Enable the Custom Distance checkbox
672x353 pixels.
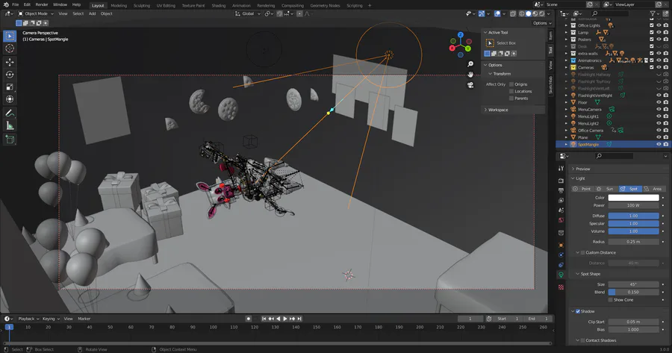(x=582, y=253)
